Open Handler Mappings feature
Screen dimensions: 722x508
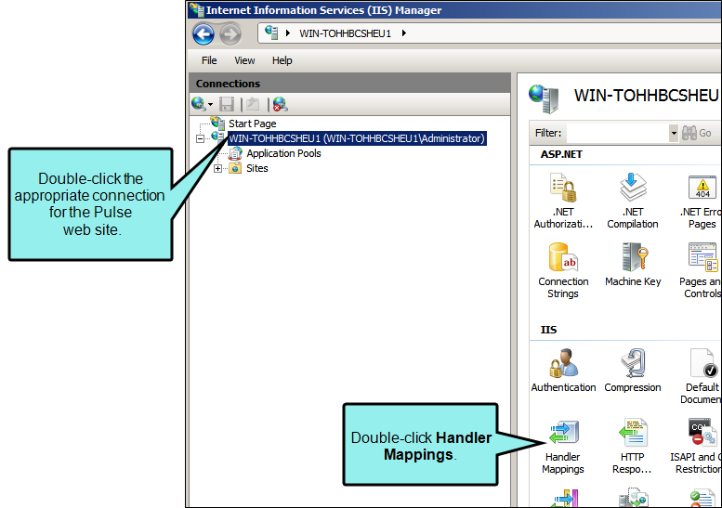[563, 447]
